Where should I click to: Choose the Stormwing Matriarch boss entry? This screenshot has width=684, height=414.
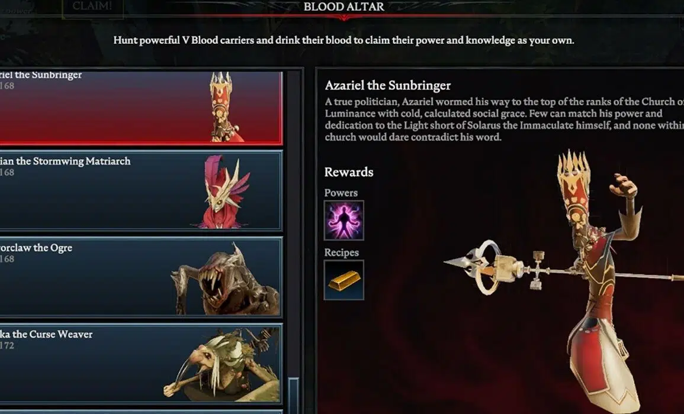click(x=141, y=190)
